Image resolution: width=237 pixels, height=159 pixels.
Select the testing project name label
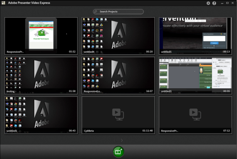click(x=11, y=91)
